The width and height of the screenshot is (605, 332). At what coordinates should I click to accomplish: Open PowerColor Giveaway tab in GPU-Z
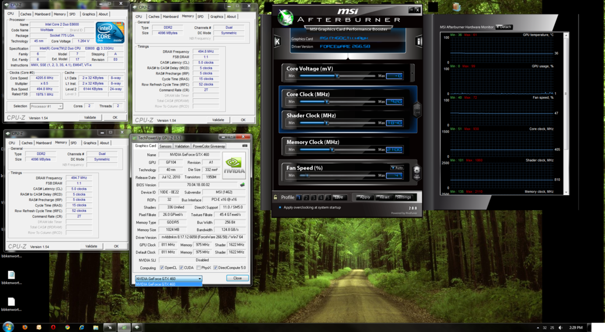[x=209, y=146]
